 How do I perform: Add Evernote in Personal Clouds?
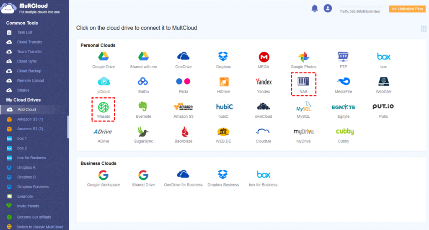pos(143,110)
